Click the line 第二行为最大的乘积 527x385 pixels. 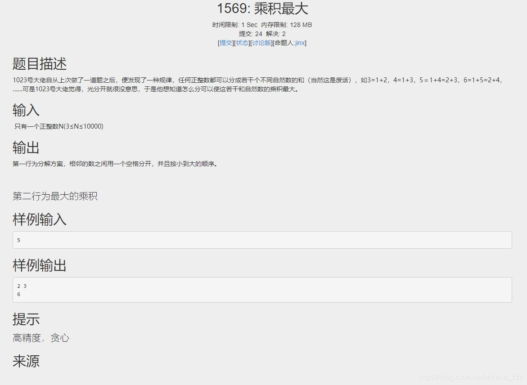[x=55, y=196]
